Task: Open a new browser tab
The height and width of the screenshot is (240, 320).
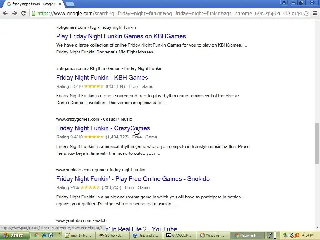Action: point(70,4)
